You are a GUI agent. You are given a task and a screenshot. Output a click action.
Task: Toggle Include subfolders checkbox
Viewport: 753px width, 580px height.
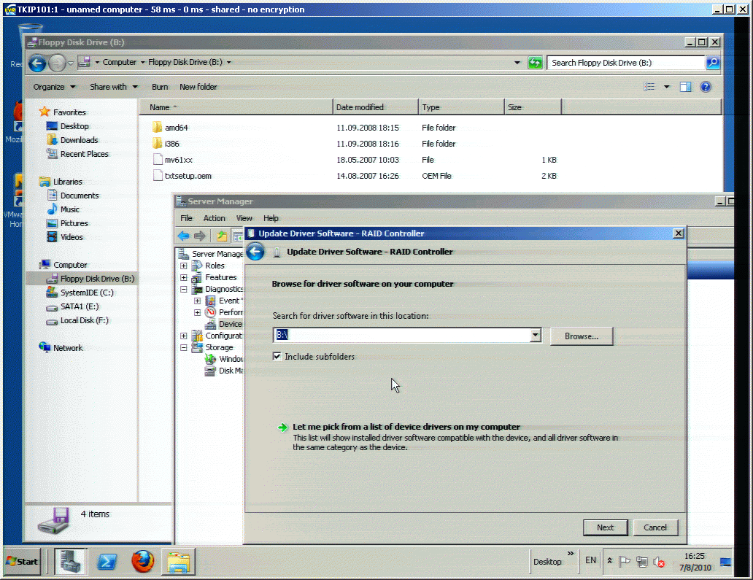pyautogui.click(x=277, y=356)
